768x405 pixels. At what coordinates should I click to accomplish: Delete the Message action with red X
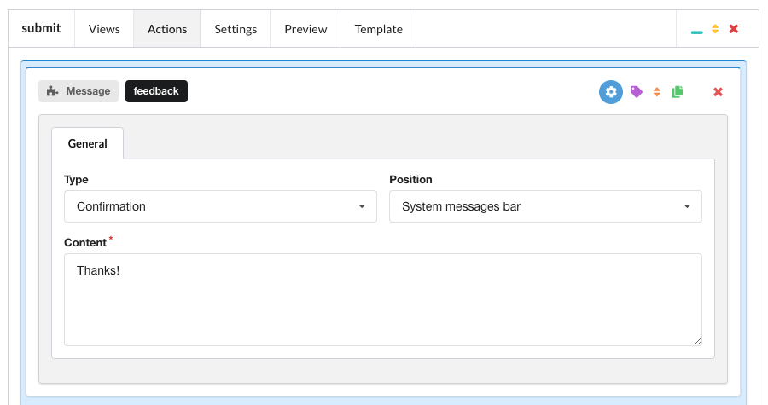pyautogui.click(x=718, y=92)
